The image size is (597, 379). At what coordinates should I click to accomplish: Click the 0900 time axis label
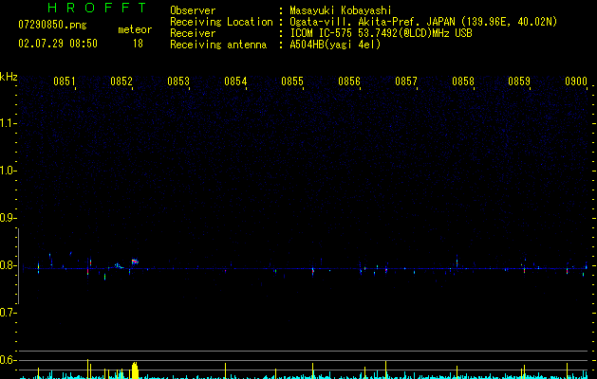tap(576, 81)
